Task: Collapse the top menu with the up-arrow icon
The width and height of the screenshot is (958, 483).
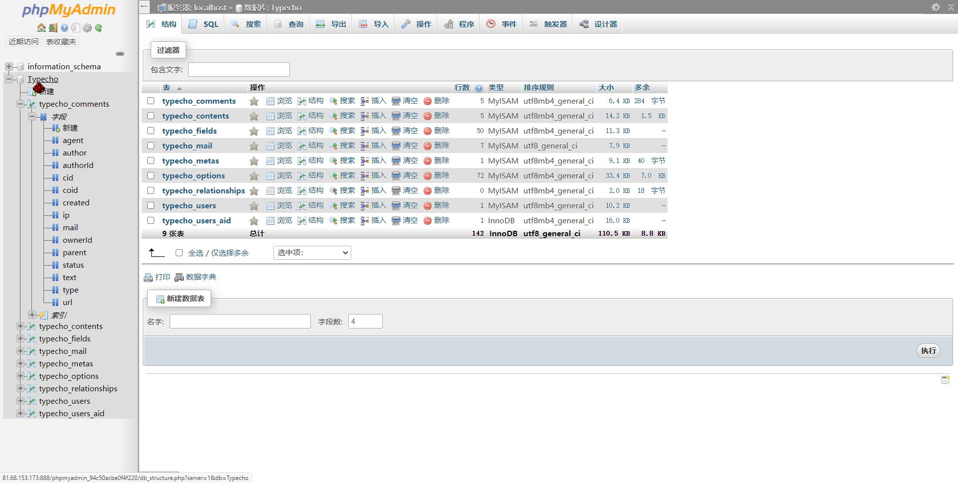Action: coord(951,7)
